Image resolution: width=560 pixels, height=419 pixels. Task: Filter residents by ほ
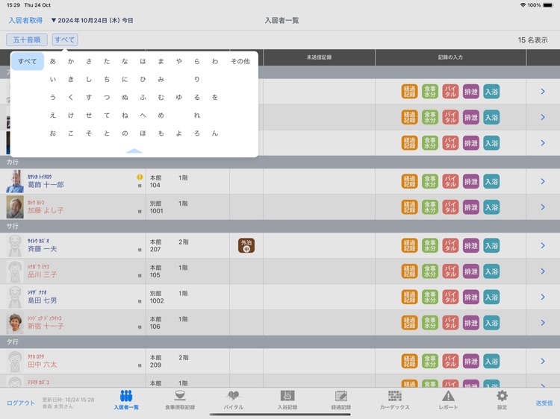point(143,133)
